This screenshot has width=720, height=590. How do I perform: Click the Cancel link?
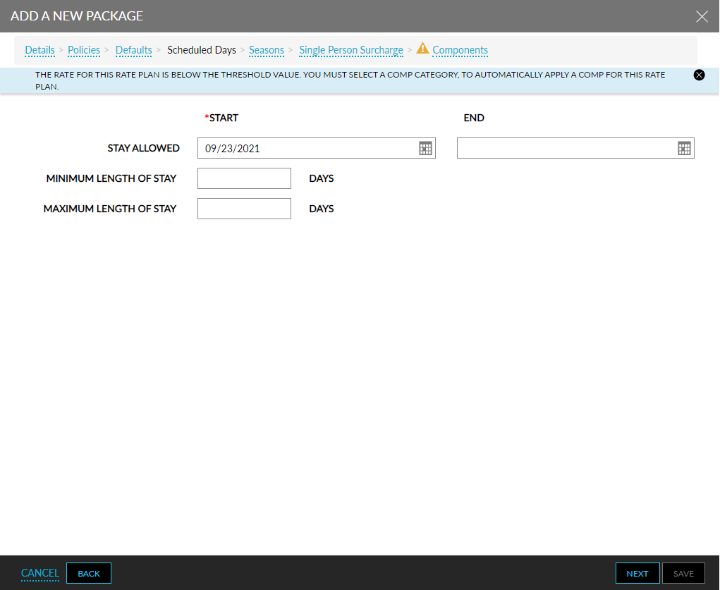[40, 573]
